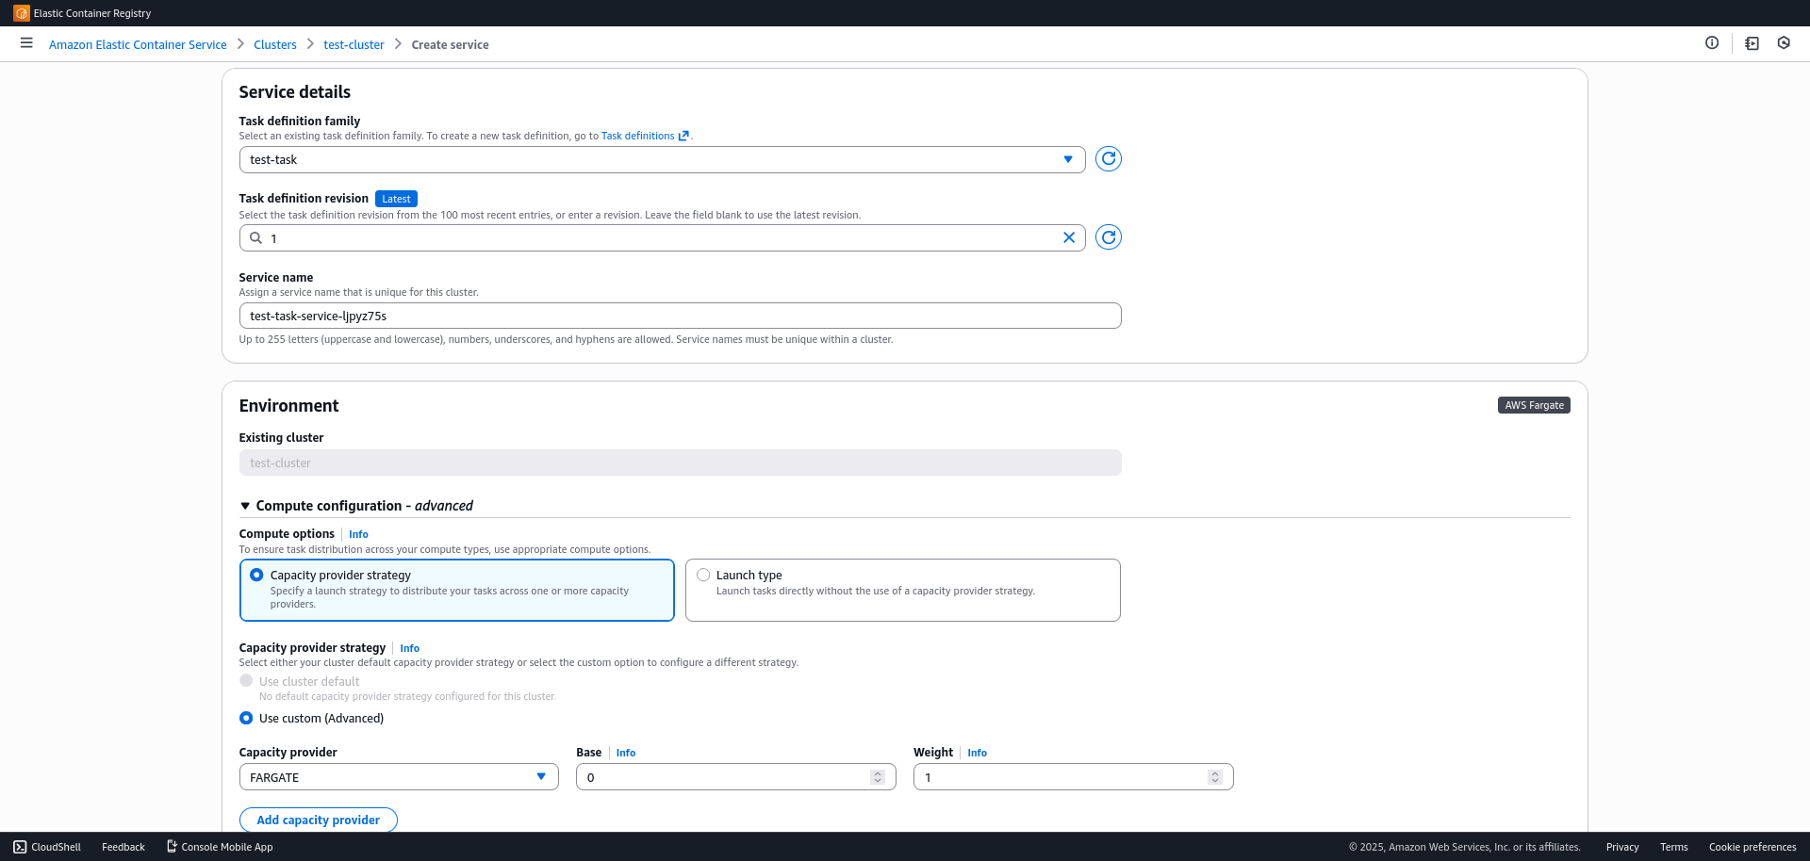Clear the Task definition revision field

tap(1069, 237)
